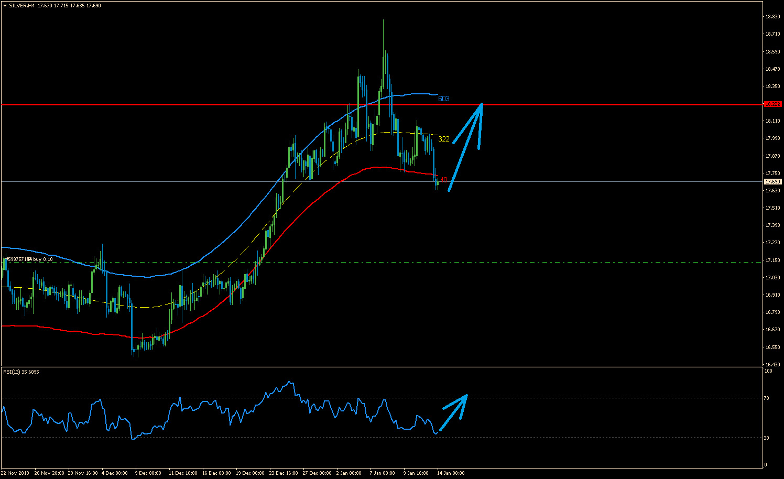Open the dropdown triangle beside SILVER,H4
Screen dimensions: 784x479
tap(5, 6)
